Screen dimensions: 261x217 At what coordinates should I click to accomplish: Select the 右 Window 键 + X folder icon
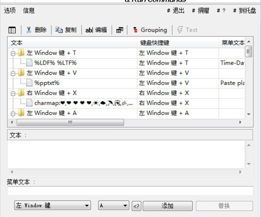pos(21,93)
